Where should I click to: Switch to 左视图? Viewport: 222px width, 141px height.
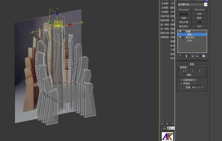(x=165, y=3)
